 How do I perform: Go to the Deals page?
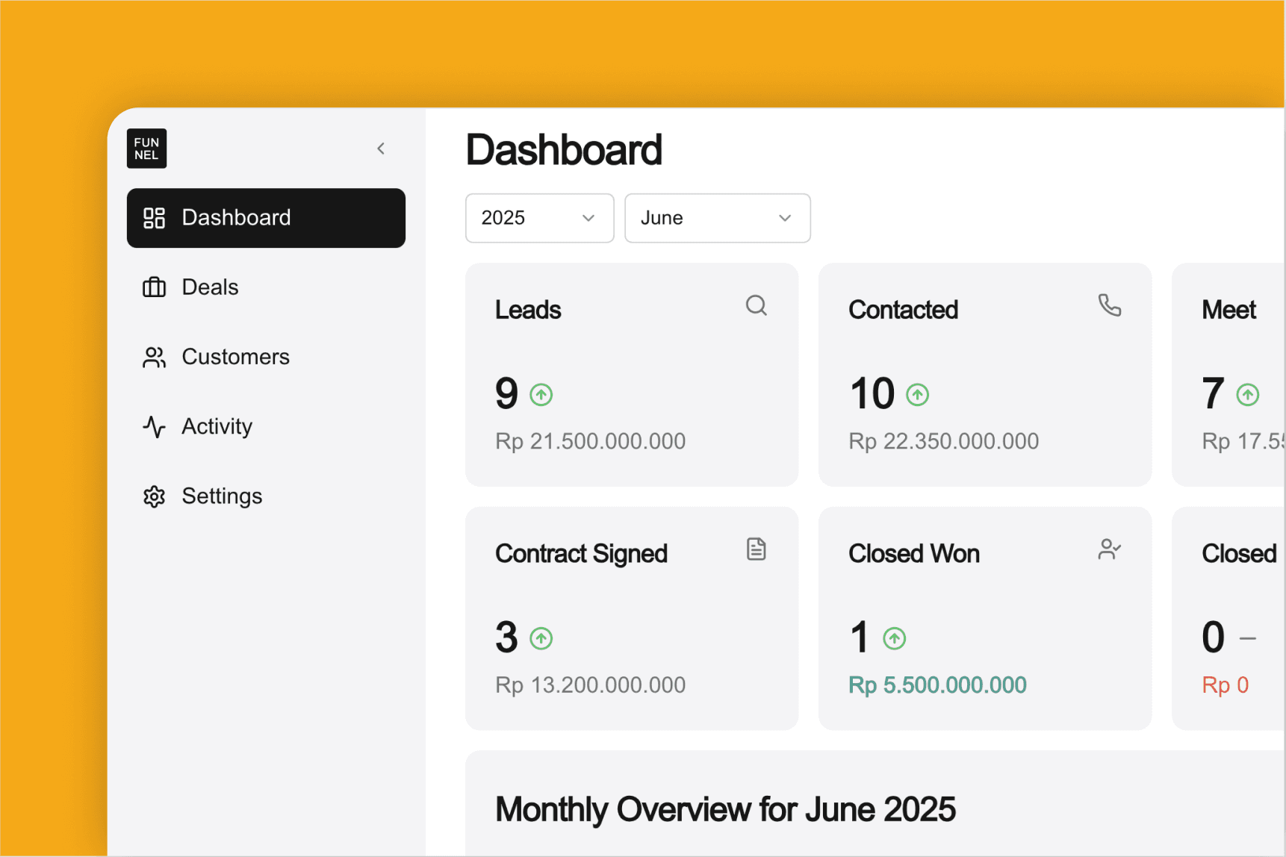pos(210,287)
